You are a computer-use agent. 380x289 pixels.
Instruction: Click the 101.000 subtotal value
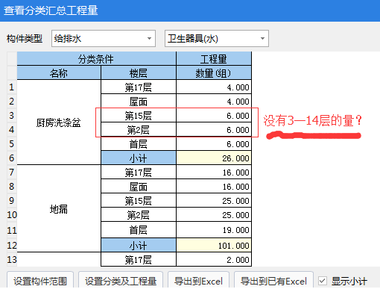point(214,246)
